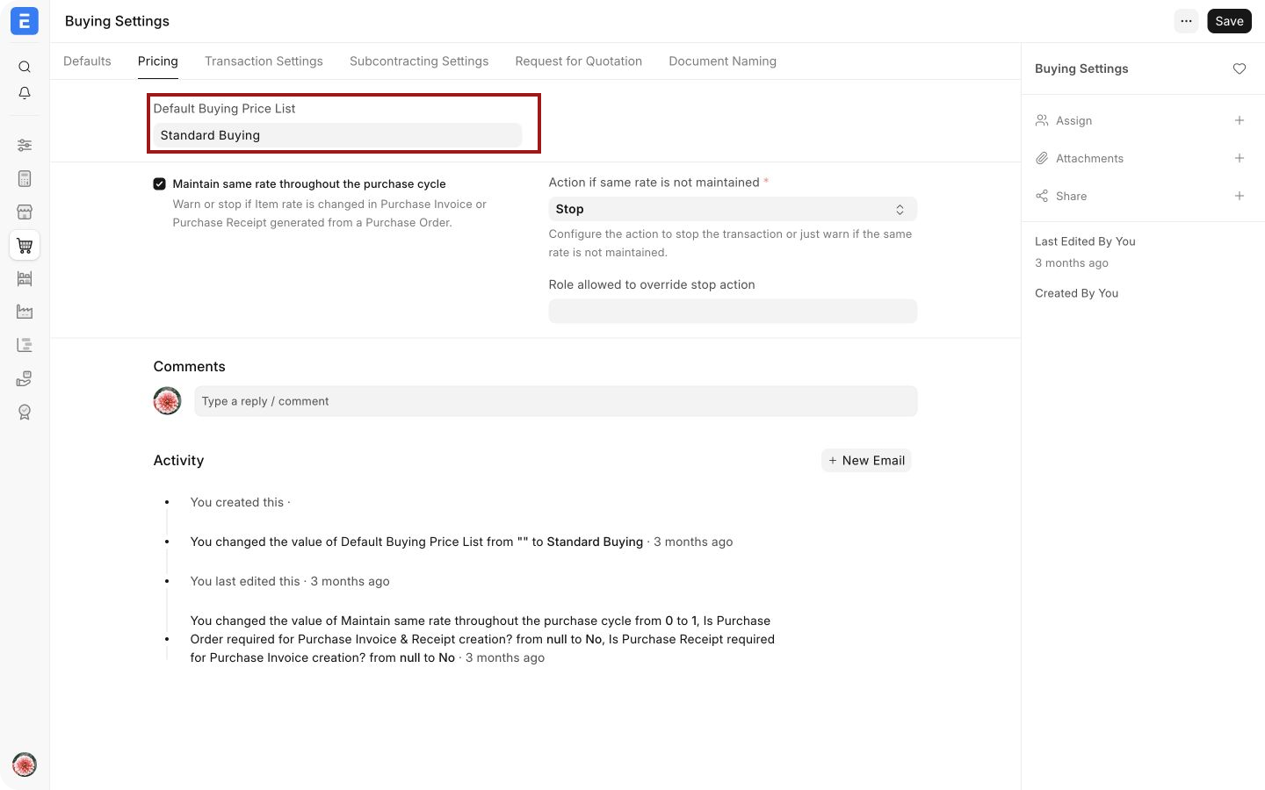
Task: Click the avatar beside comment box
Action: pos(167,401)
